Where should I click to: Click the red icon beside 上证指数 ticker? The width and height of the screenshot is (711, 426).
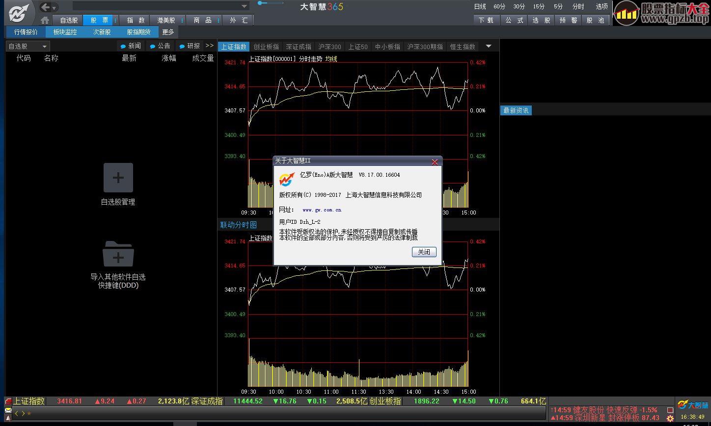click(x=8, y=401)
